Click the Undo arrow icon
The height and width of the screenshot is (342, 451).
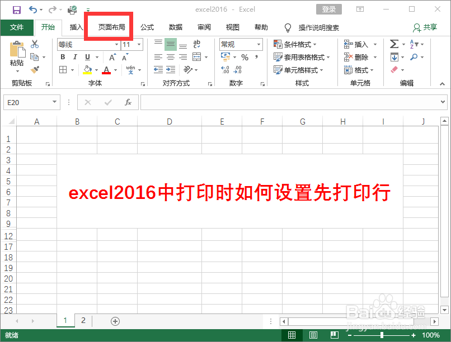(33, 9)
